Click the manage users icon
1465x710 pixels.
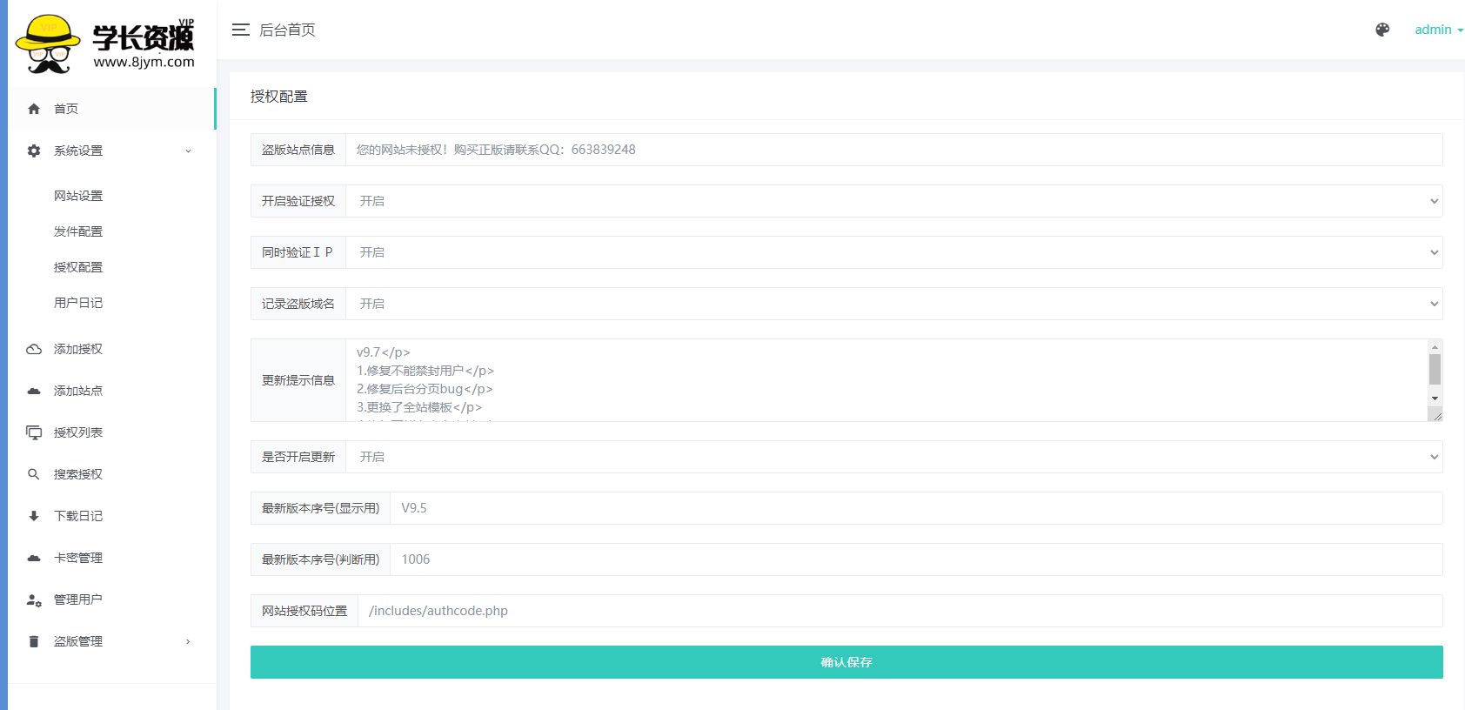point(34,599)
